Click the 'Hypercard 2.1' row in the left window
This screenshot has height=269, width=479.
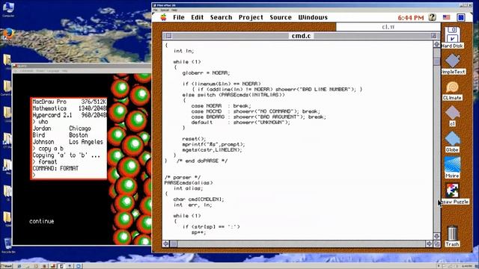[x=70, y=115]
